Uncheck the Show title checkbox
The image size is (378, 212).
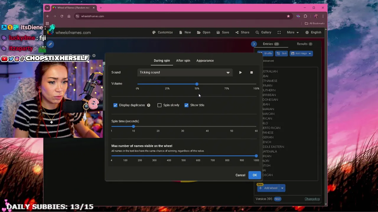point(186,105)
